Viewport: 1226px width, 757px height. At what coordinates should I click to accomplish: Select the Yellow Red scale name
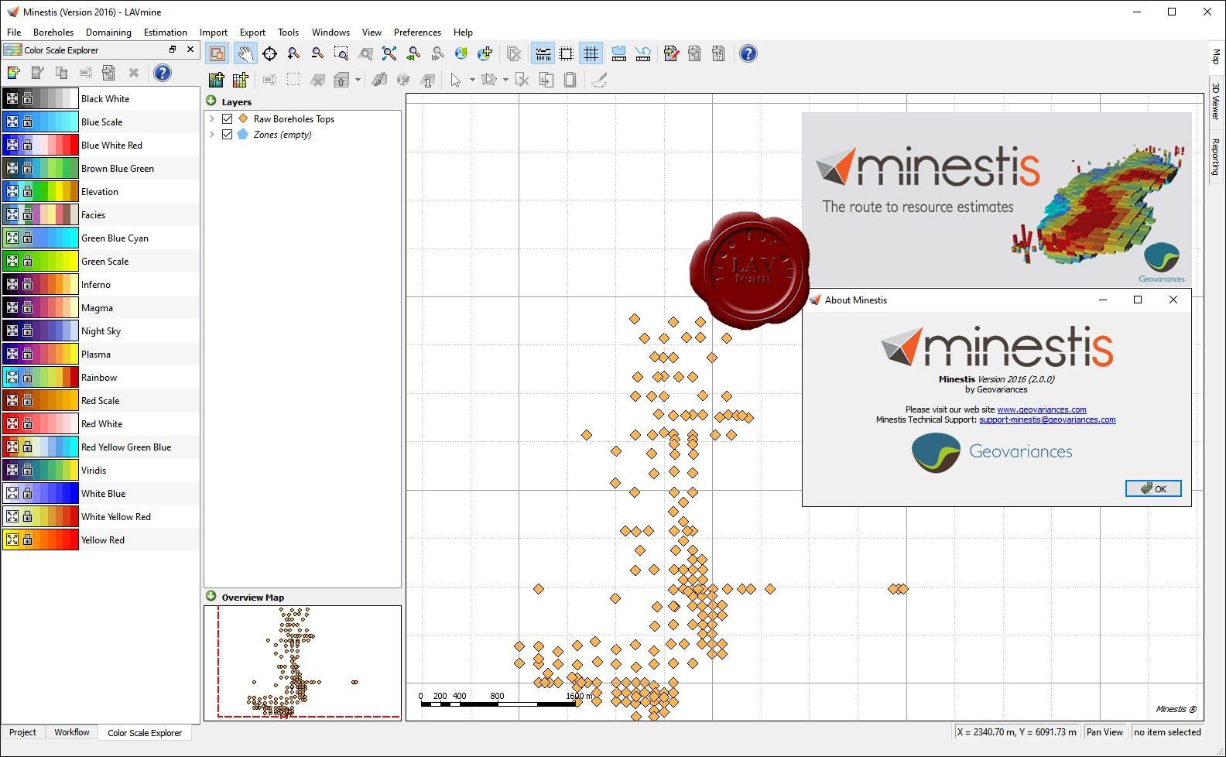tap(103, 540)
